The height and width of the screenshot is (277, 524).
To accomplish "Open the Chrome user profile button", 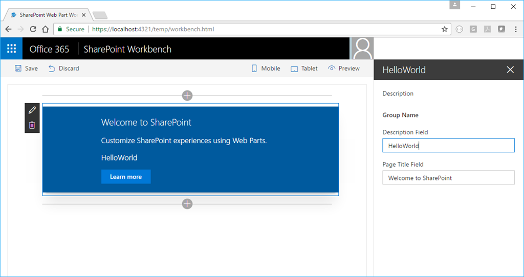I will [x=455, y=5].
